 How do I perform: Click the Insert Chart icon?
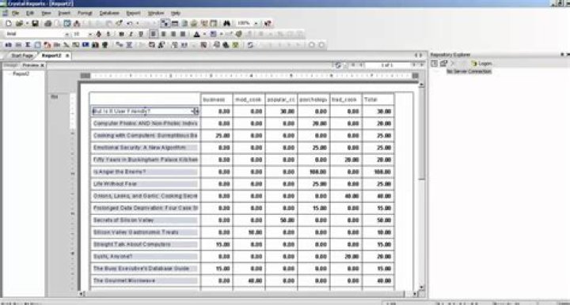click(x=95, y=45)
